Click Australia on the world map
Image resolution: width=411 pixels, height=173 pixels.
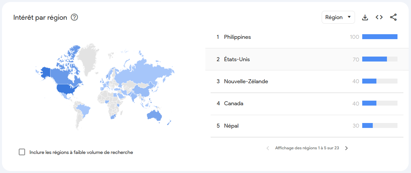[x=155, y=115]
